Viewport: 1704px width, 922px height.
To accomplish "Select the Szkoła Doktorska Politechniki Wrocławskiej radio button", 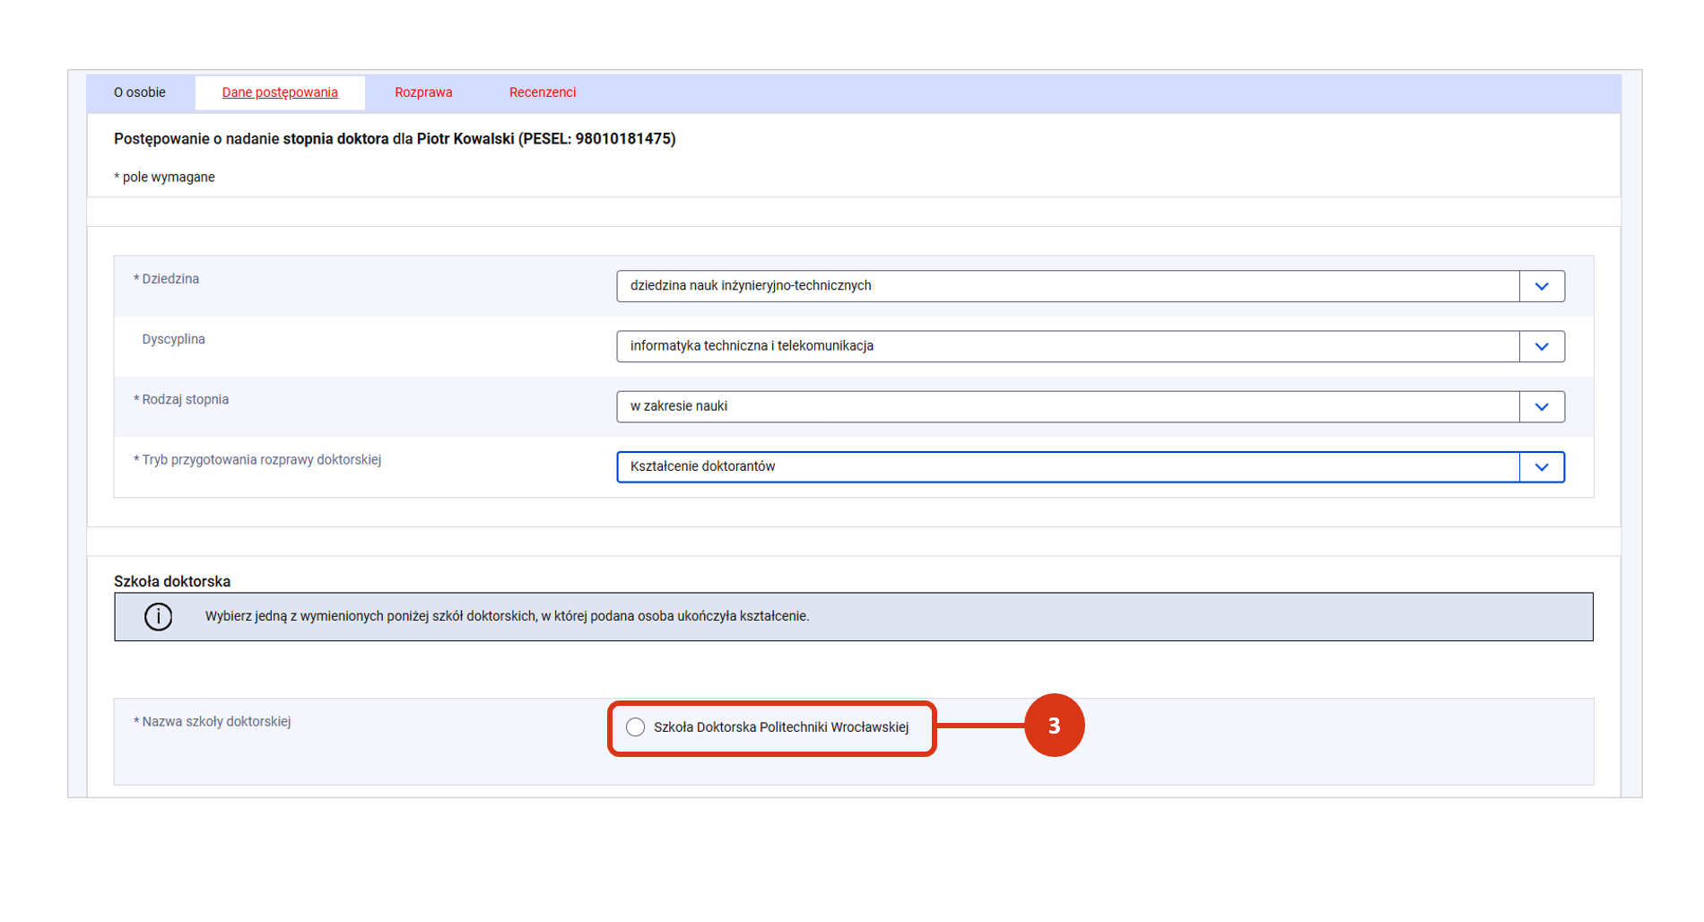I will pyautogui.click(x=636, y=727).
